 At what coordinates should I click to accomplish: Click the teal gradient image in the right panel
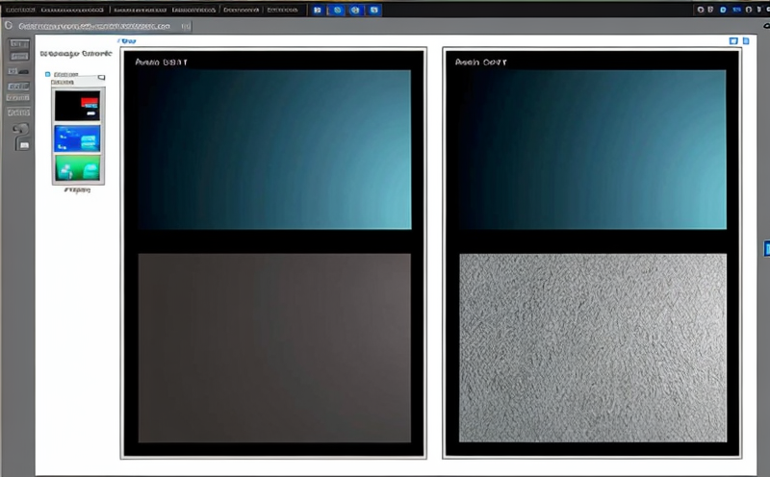coord(593,150)
